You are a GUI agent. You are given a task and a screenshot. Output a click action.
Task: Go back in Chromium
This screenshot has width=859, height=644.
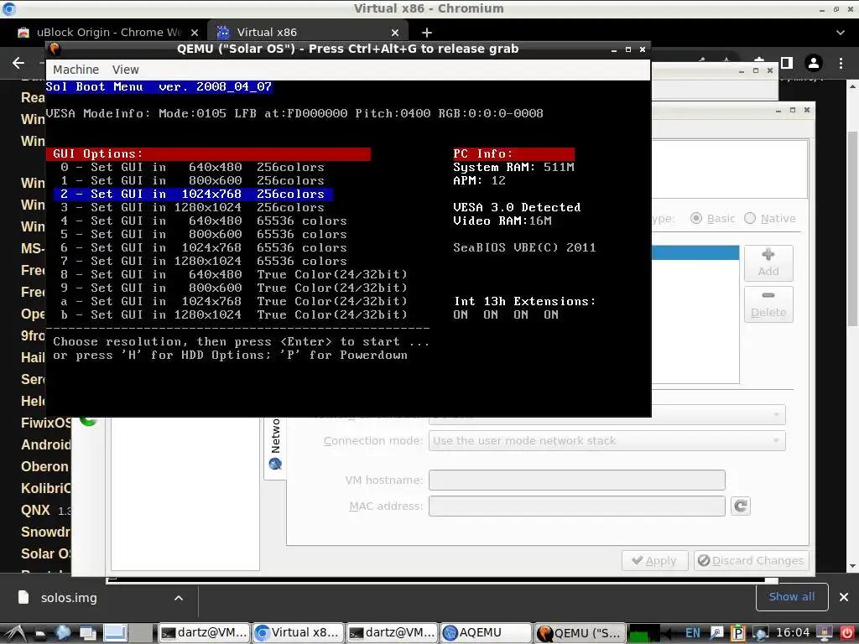(18, 63)
